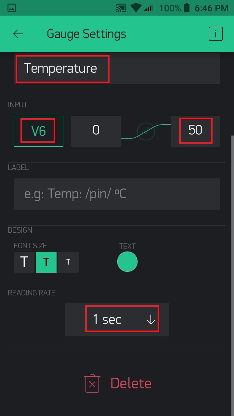Edit the minimum value field showing 0
234x416 pixels.
[96, 131]
